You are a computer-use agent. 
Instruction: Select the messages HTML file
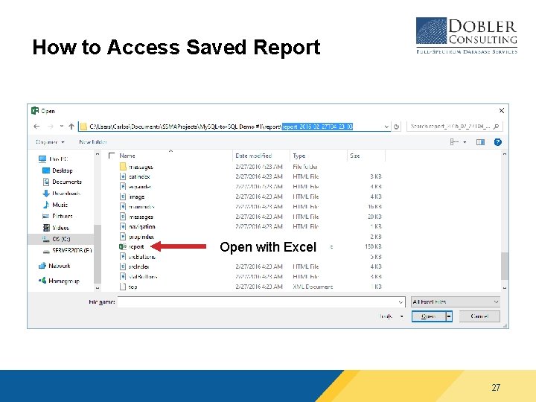click(x=141, y=217)
